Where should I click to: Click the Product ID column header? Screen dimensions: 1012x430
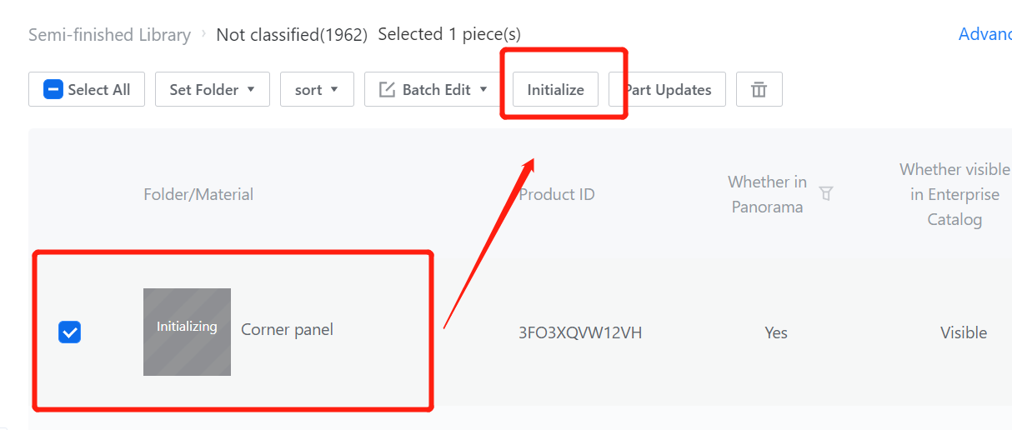coord(557,194)
